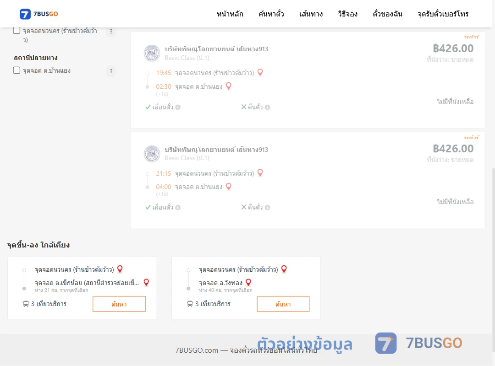Image resolution: width=495 pixels, height=366 pixels.
Task: Click 3 เที่ยวบริการ in อ.วังทอง card
Action: [213, 304]
